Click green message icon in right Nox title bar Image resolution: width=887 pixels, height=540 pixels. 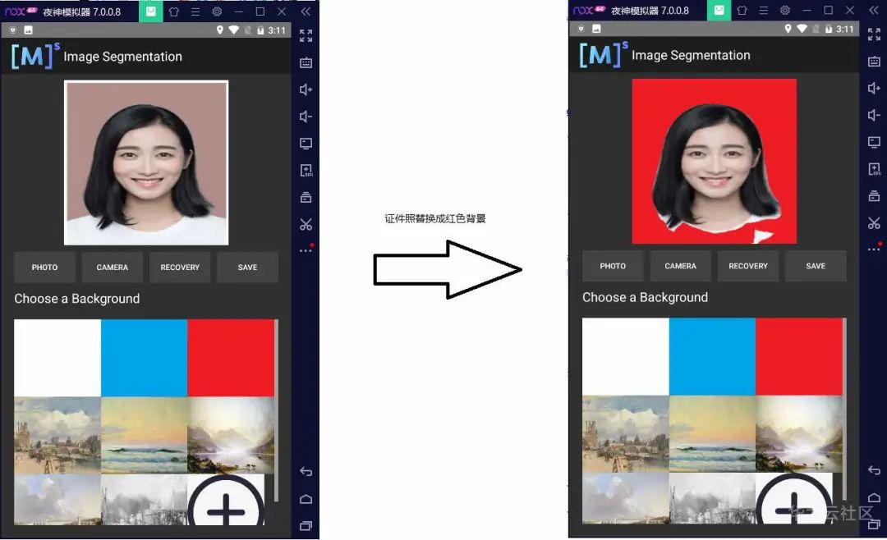pos(719,10)
